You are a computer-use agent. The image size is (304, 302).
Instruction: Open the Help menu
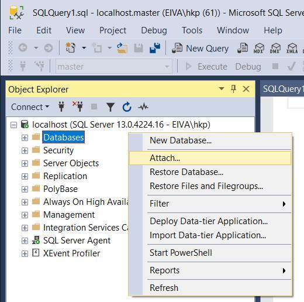pos(273,30)
